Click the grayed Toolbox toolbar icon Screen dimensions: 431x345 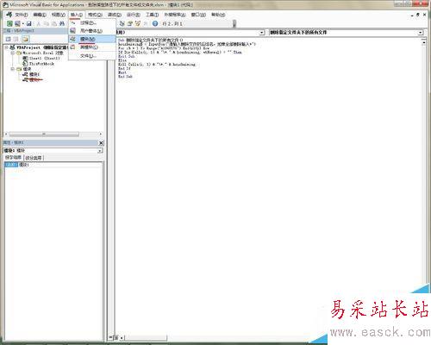146,23
